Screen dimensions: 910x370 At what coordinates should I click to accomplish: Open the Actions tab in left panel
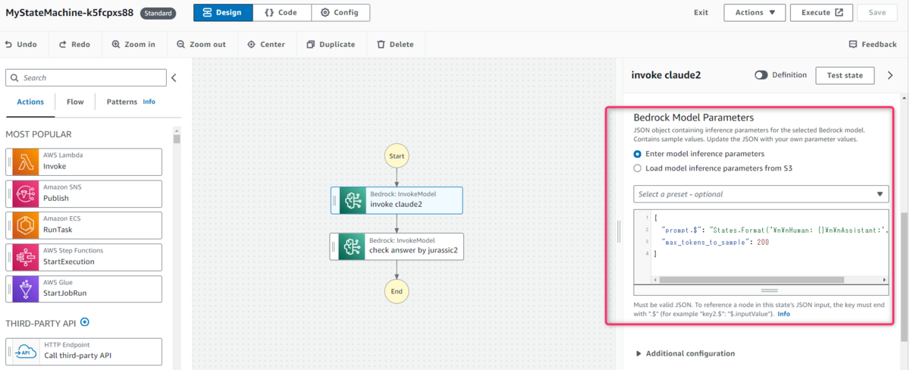(x=30, y=102)
